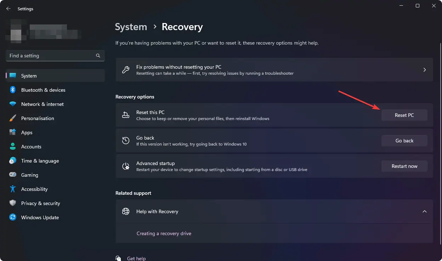Click the Help with Recovery globe icon
Viewport: 442px width, 261px height.
click(126, 211)
